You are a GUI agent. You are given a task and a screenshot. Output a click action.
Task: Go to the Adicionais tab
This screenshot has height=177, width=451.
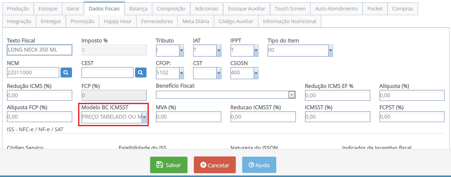click(x=207, y=9)
